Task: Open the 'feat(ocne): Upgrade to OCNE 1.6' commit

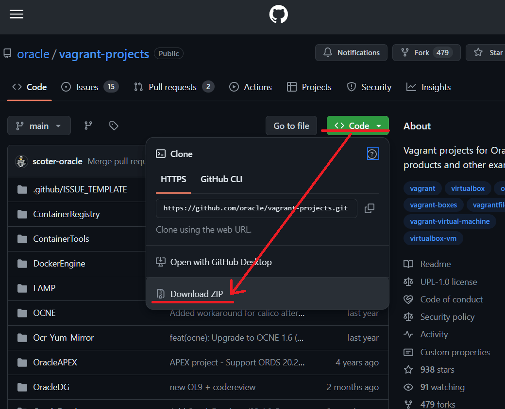Action: click(237, 338)
